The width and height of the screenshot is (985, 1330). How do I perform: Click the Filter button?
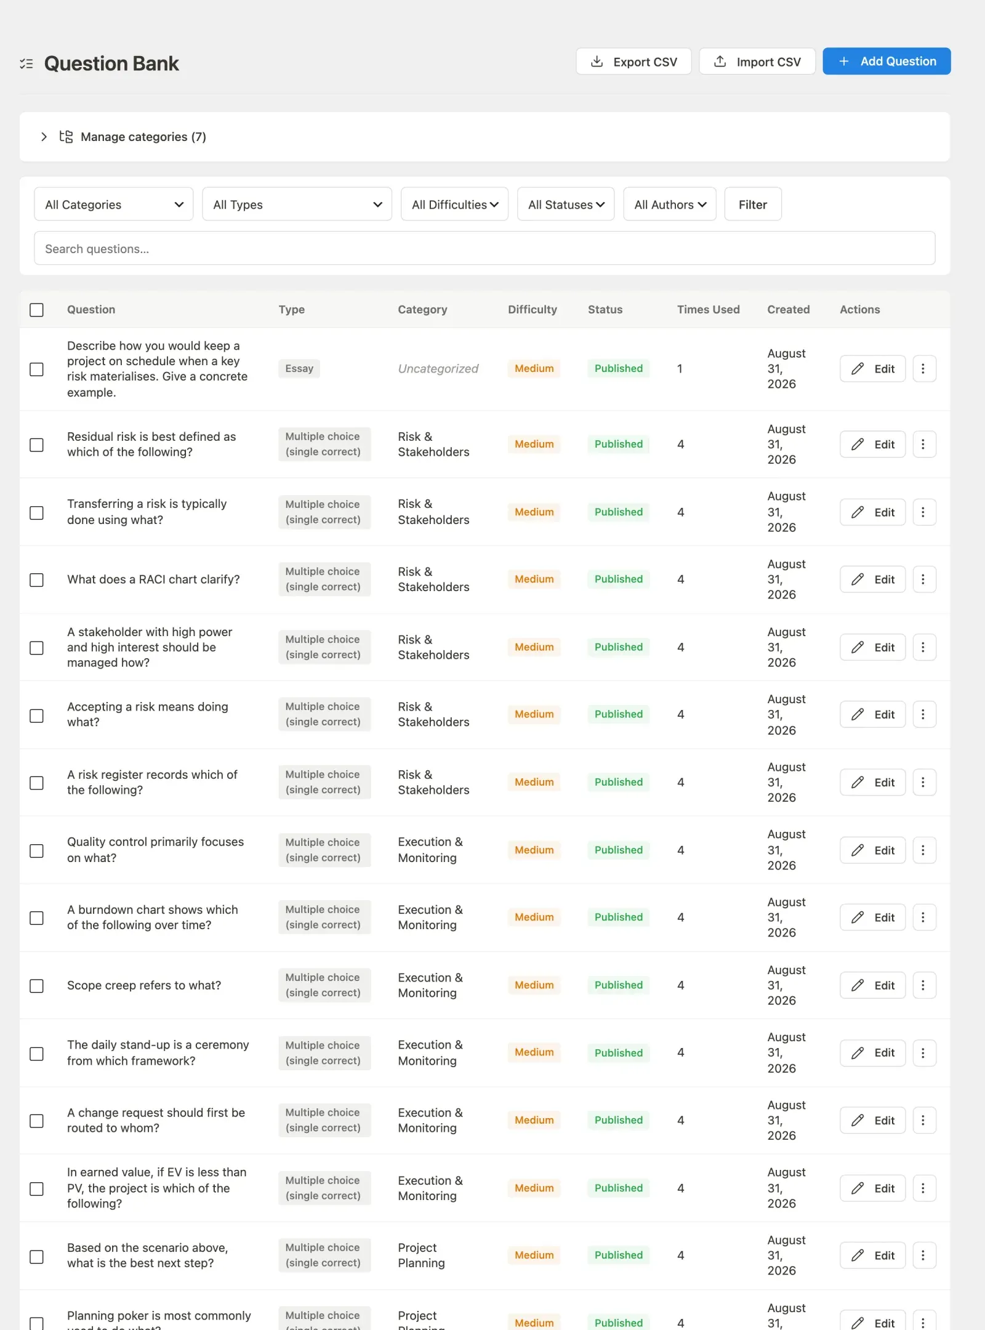coord(753,204)
